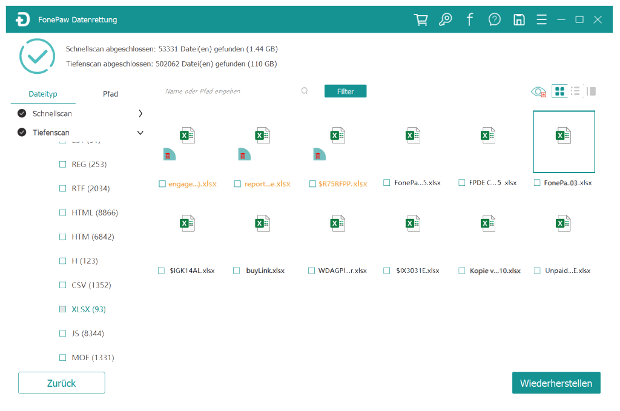
Task: Open the hamburger menu icon
Action: coord(542,19)
